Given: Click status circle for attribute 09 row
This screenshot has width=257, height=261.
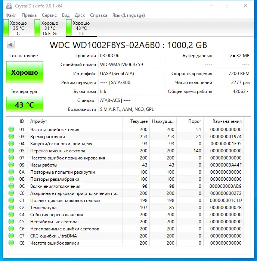Looking at the screenshot, I should tap(11, 165).
